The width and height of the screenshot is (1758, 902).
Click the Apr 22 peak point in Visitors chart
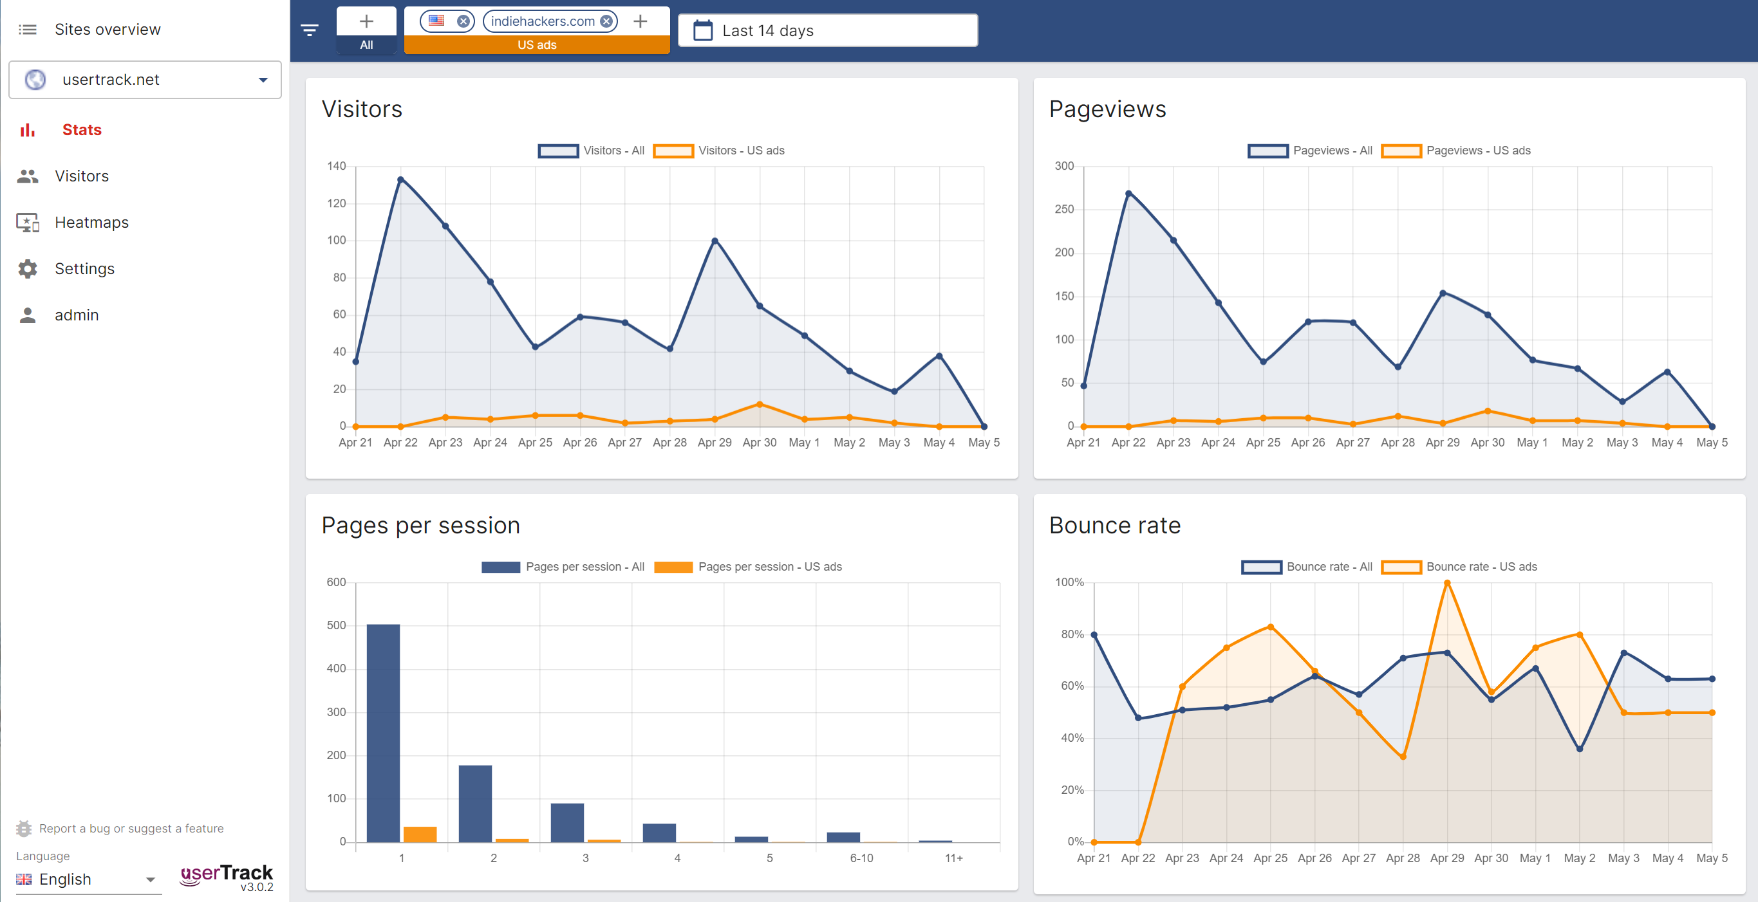click(x=400, y=179)
